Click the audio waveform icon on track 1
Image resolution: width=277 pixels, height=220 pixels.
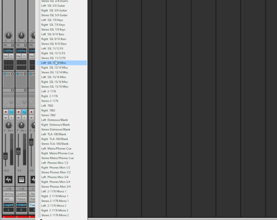[8, 179]
